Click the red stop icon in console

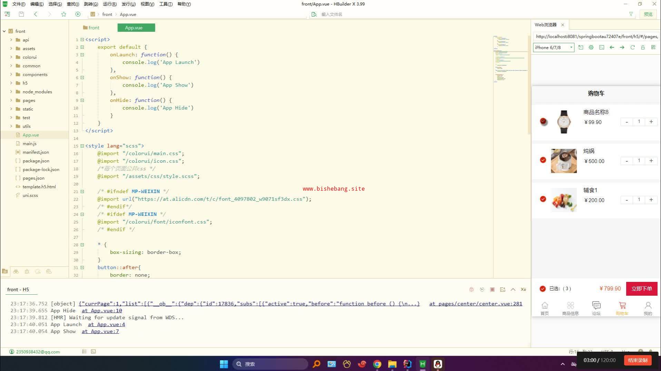[x=492, y=289]
